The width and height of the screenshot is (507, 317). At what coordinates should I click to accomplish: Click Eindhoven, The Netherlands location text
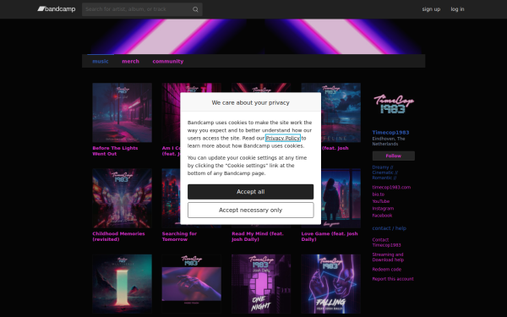[389, 141]
